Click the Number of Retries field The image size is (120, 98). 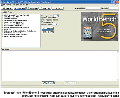click(x=54, y=24)
